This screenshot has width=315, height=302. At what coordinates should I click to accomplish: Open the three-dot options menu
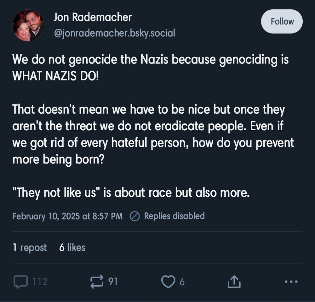(x=291, y=282)
